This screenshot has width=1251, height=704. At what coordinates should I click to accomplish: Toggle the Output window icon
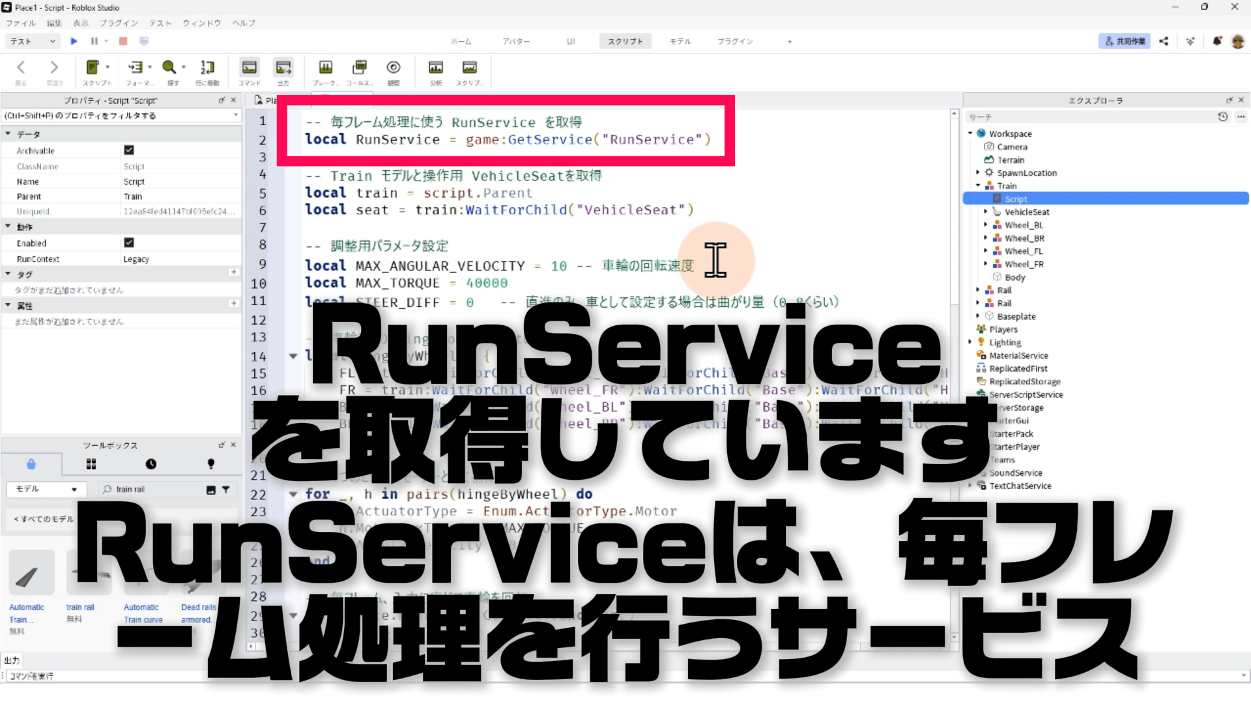tap(283, 68)
